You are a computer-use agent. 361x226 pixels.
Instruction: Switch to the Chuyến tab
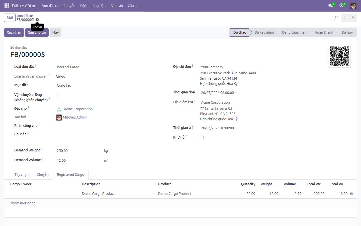pyautogui.click(x=43, y=175)
